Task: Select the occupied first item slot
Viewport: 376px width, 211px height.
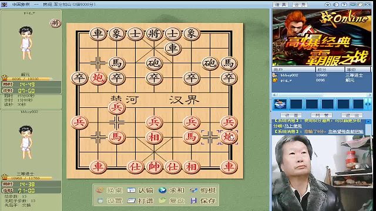Action: point(281,104)
